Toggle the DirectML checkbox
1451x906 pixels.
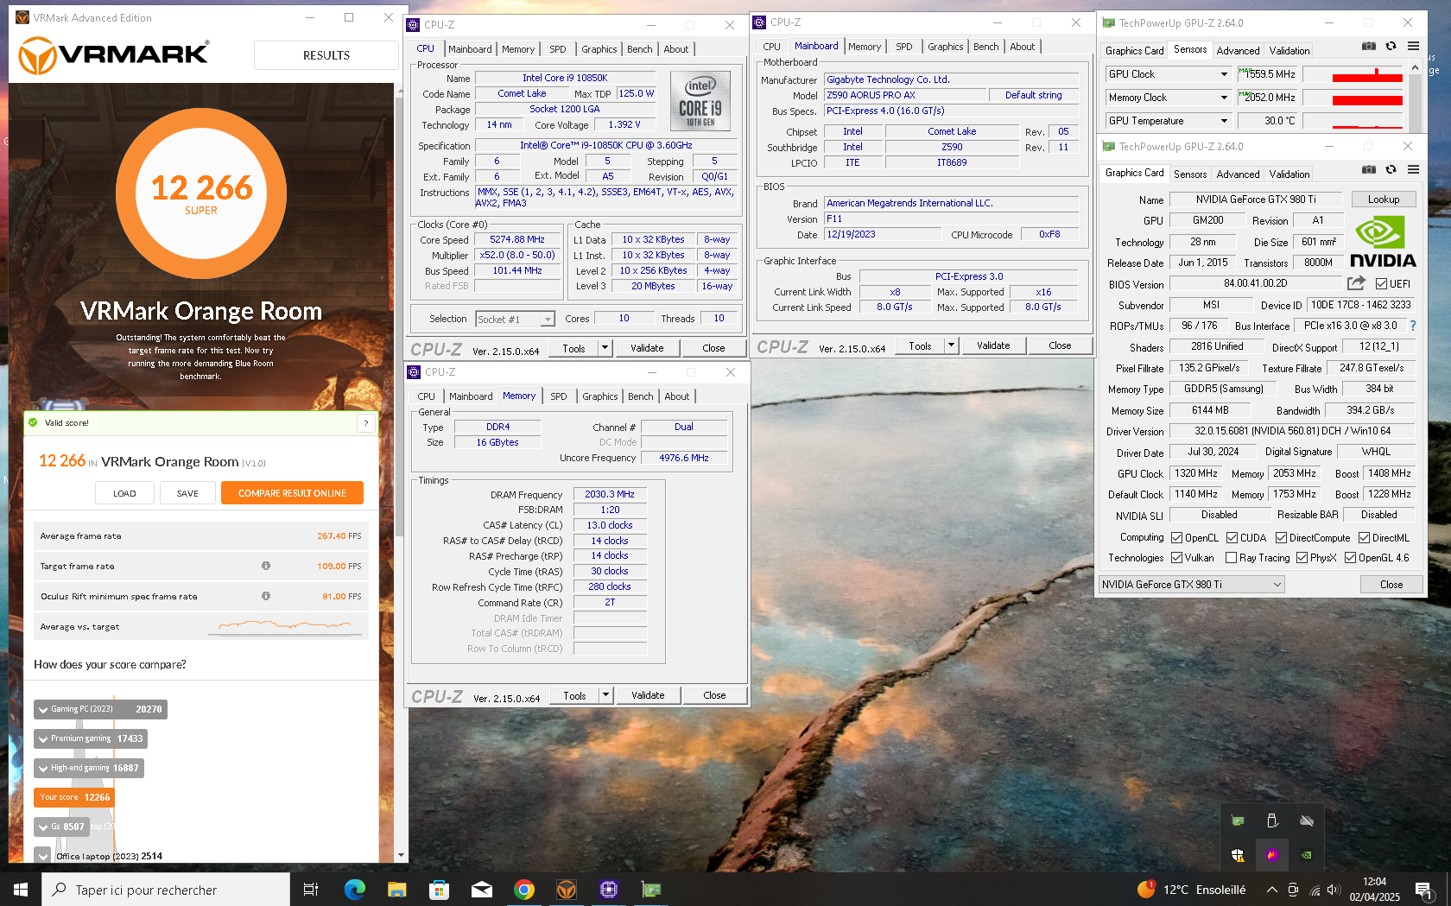click(x=1364, y=537)
